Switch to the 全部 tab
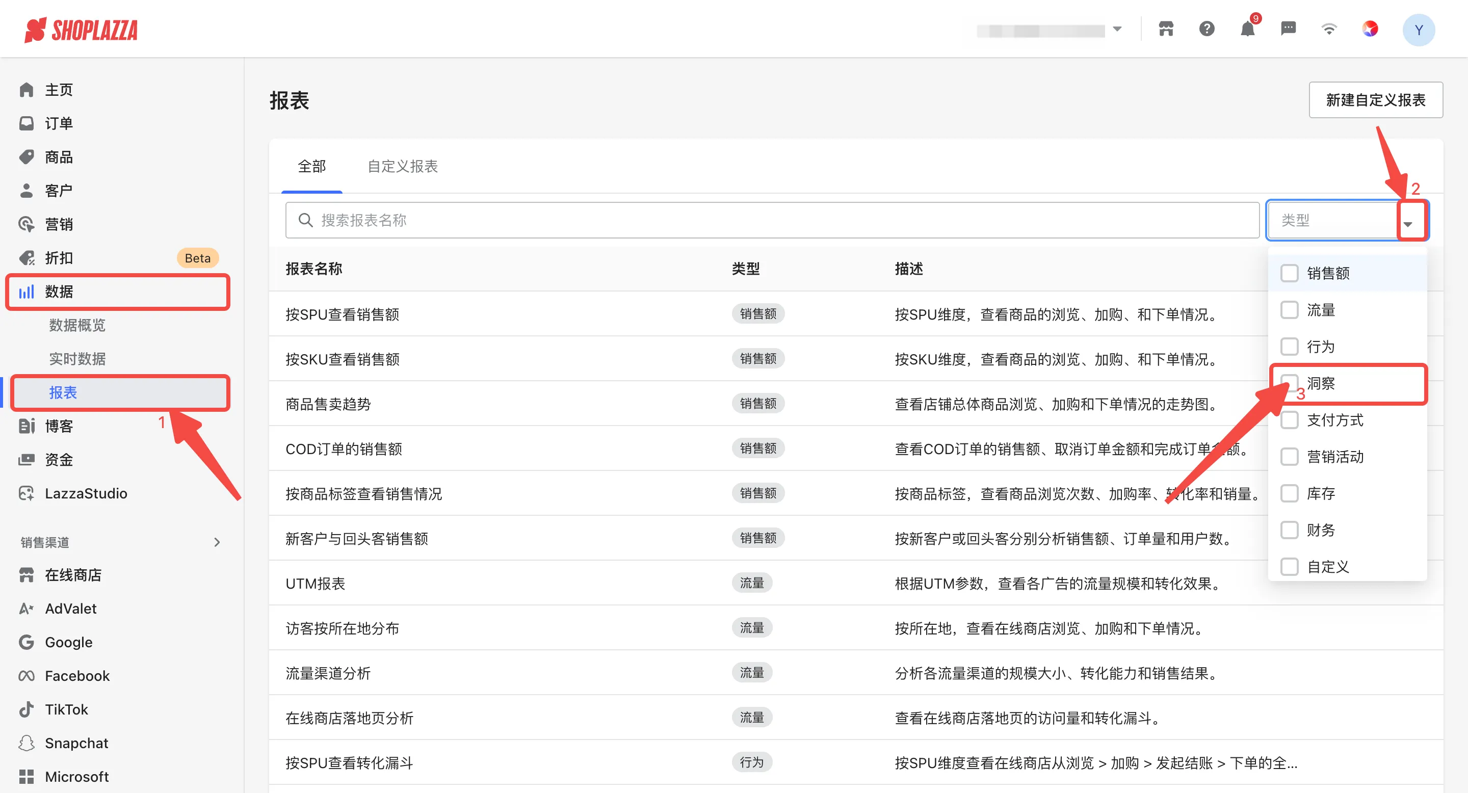Image resolution: width=1468 pixels, height=793 pixels. tap(312, 166)
